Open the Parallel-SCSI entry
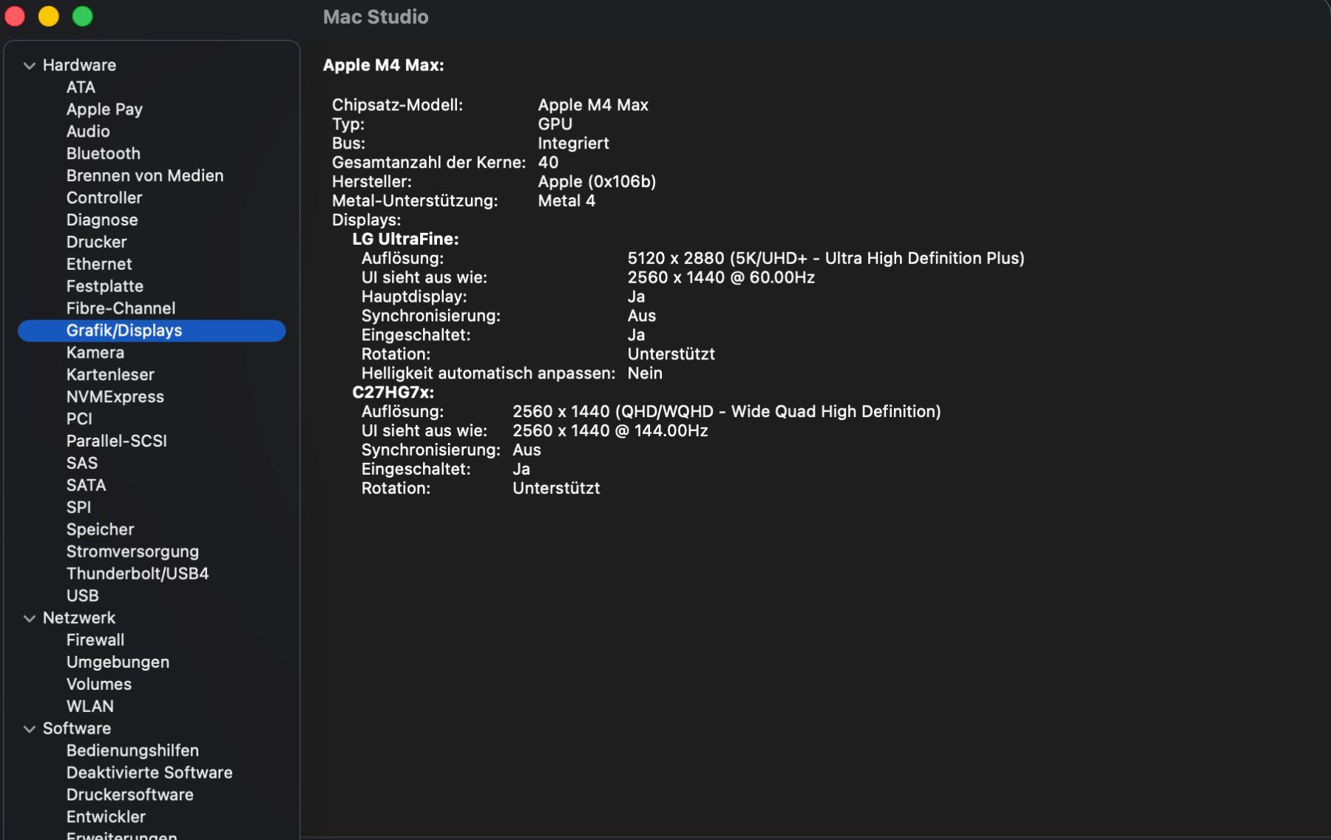This screenshot has height=840, width=1331. click(117, 441)
